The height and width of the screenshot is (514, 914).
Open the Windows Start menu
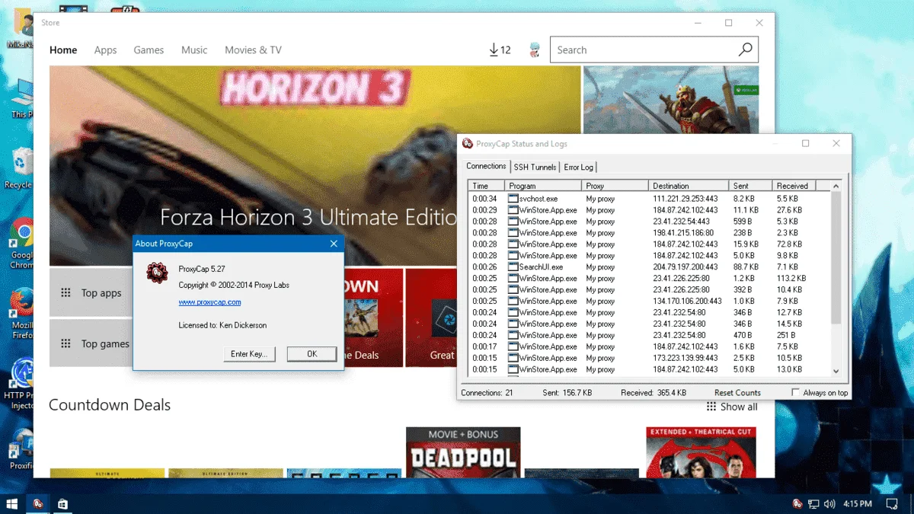coord(12,503)
